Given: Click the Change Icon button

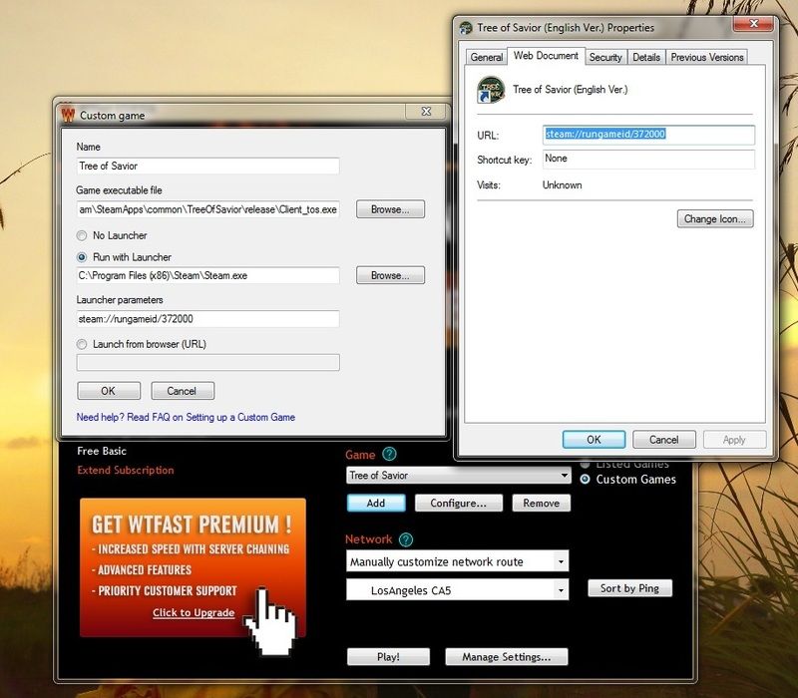Looking at the screenshot, I should coord(715,218).
